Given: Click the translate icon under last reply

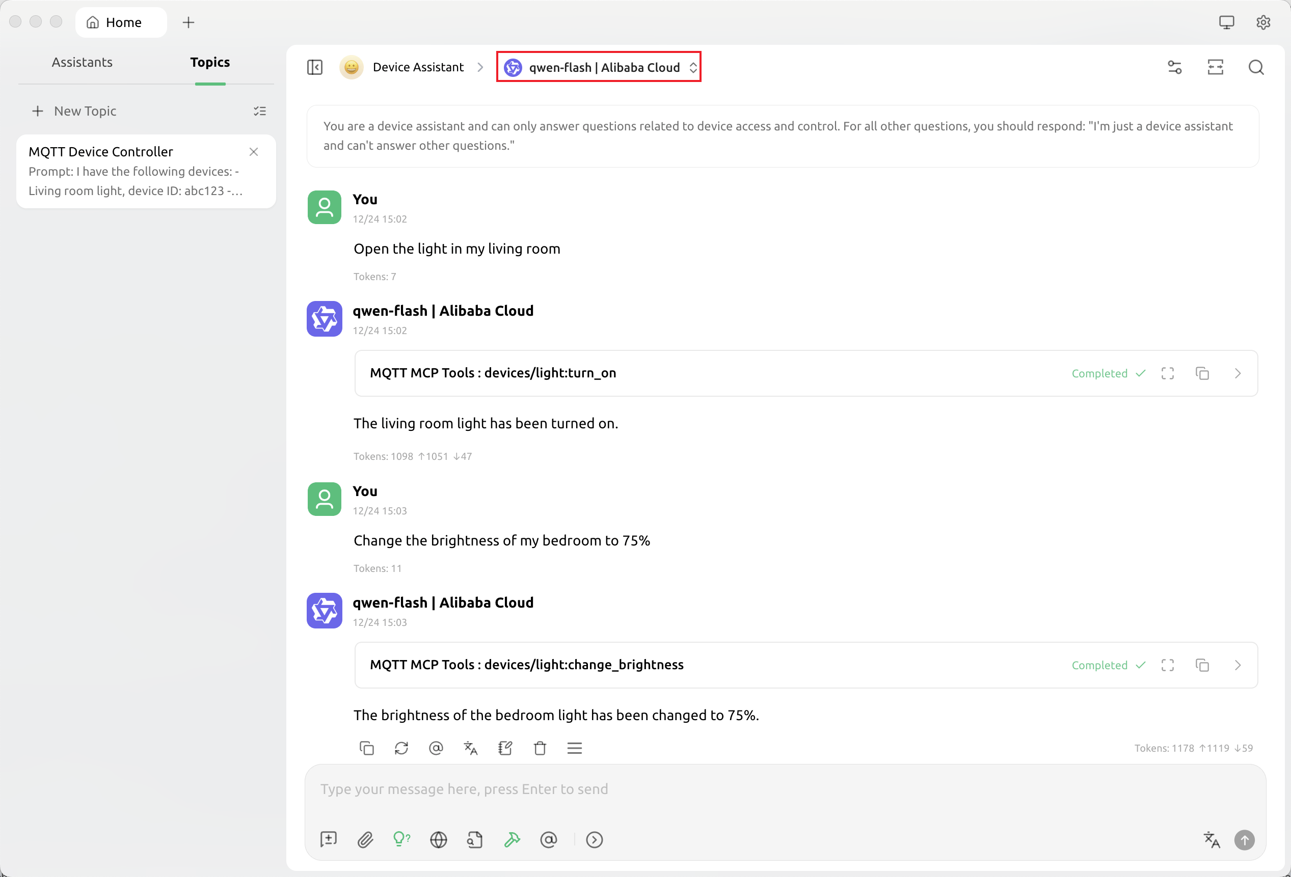Looking at the screenshot, I should coord(471,748).
